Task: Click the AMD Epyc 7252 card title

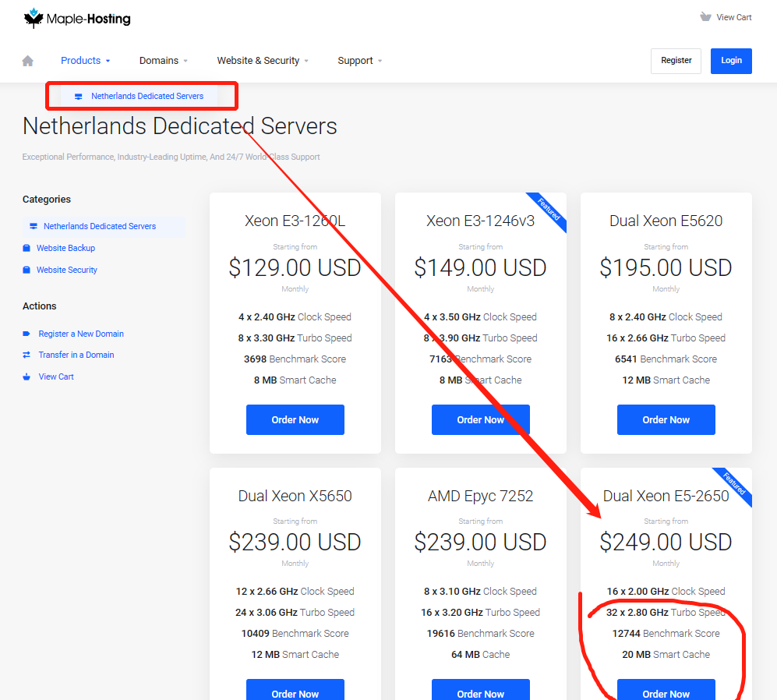Action: (480, 496)
